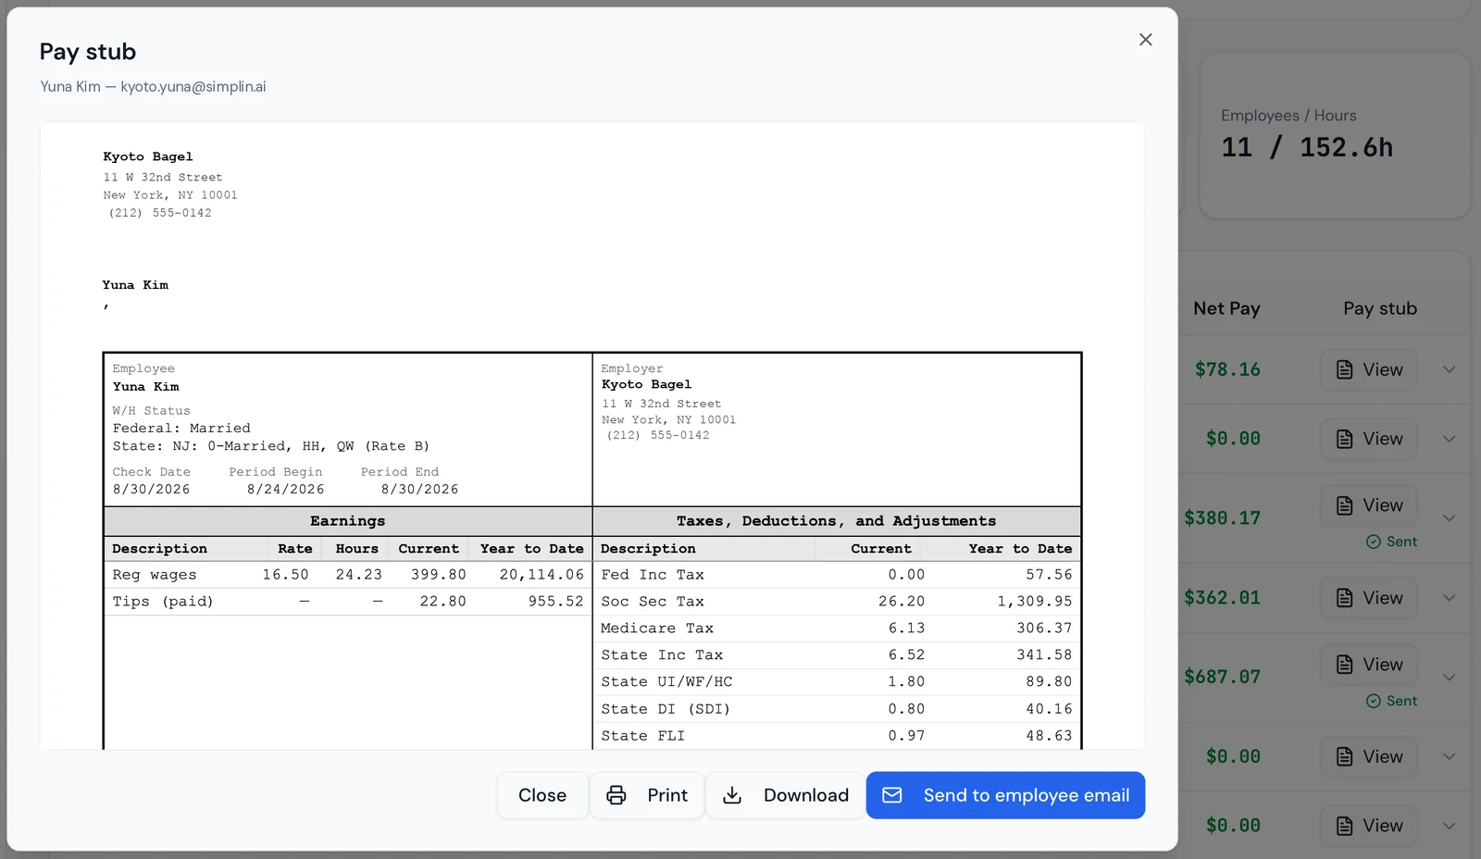Click State: NJ withholding status line
Screen dimensions: 1481x859
[x=271, y=446]
